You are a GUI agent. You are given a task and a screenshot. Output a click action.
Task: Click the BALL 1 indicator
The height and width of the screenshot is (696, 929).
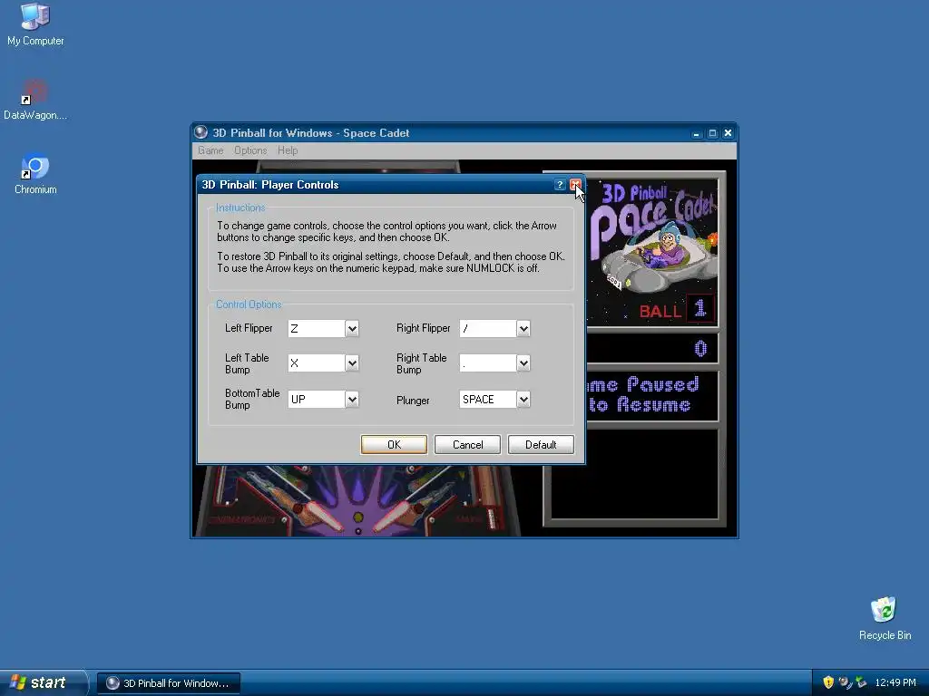675,310
